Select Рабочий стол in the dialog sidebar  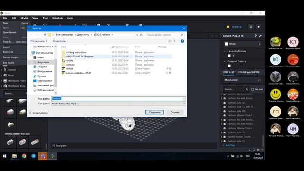pyautogui.click(x=44, y=81)
